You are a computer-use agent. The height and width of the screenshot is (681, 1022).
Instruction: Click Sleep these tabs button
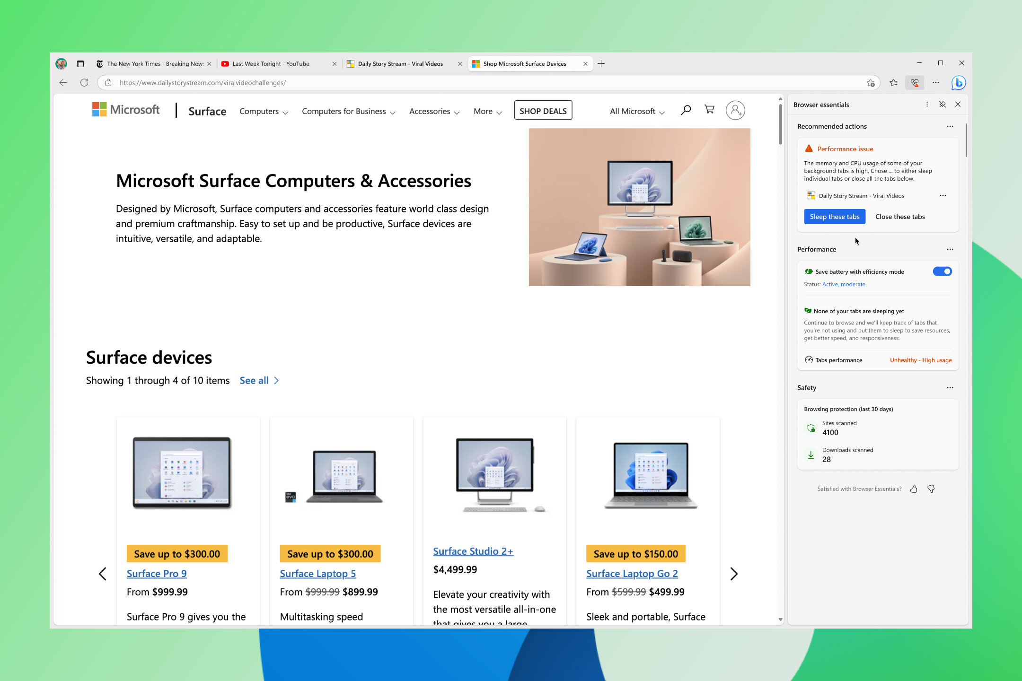(833, 217)
